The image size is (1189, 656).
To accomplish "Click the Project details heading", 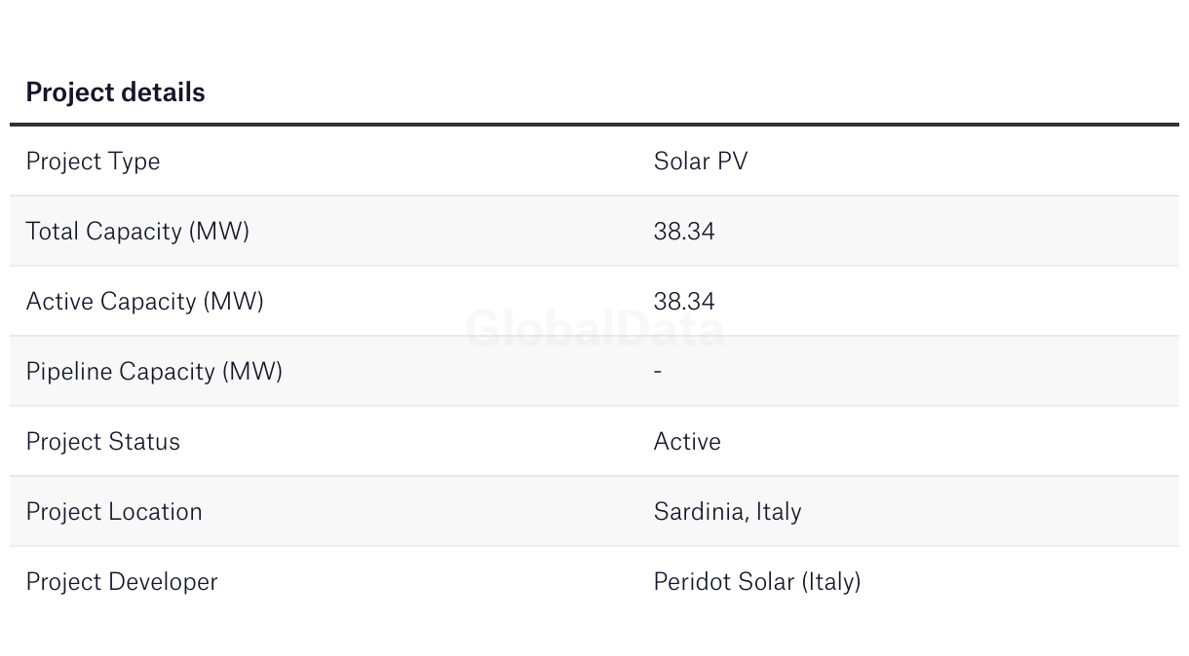I will (x=115, y=92).
